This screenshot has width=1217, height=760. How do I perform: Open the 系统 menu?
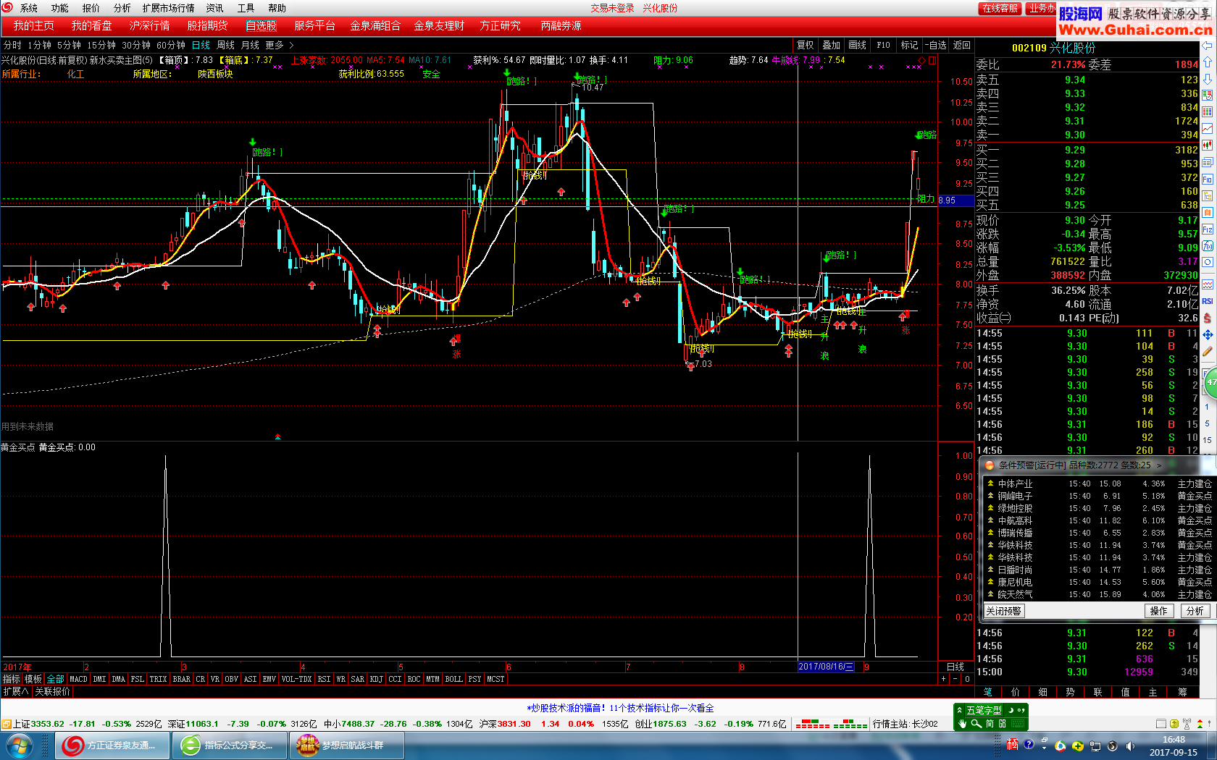[x=28, y=8]
